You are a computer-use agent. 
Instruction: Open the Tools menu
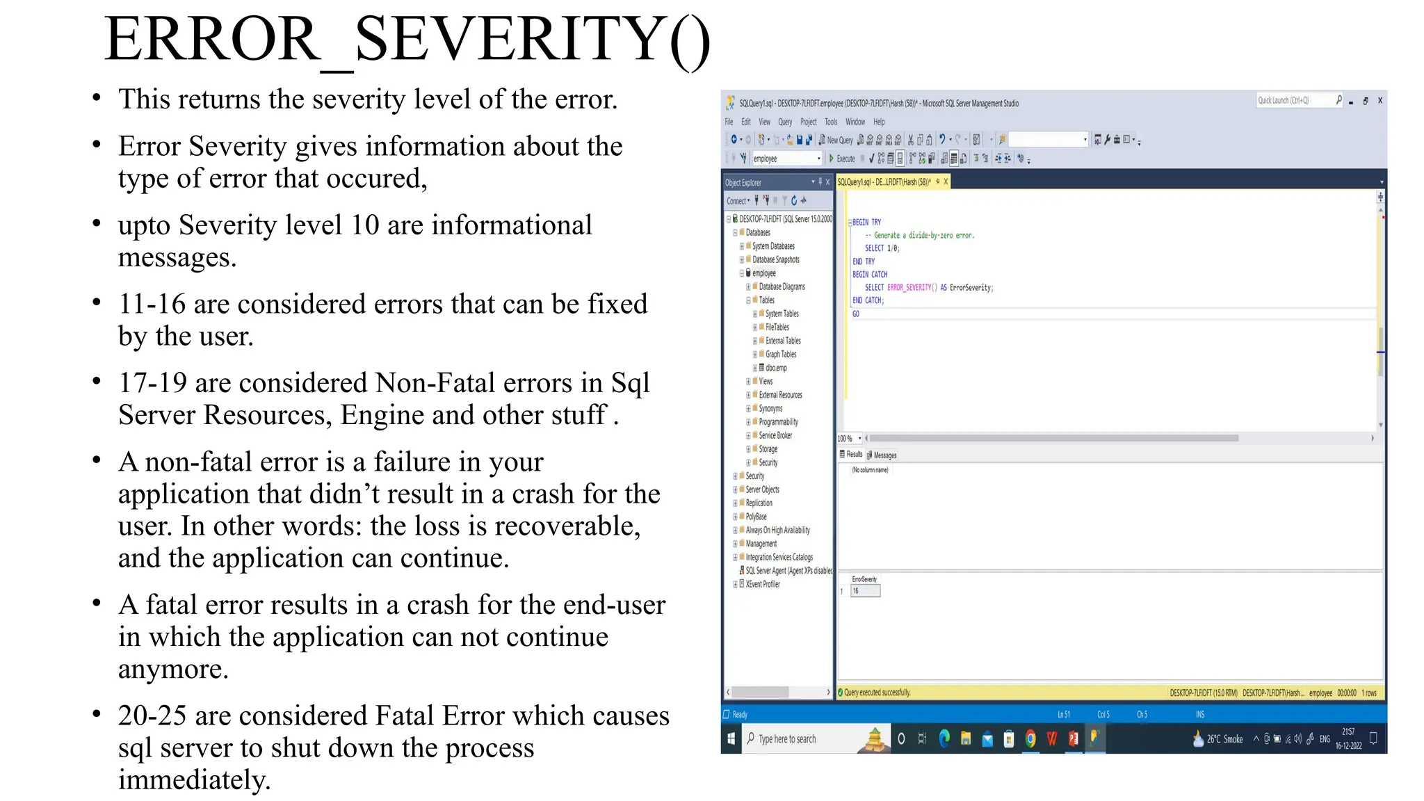pyautogui.click(x=831, y=122)
